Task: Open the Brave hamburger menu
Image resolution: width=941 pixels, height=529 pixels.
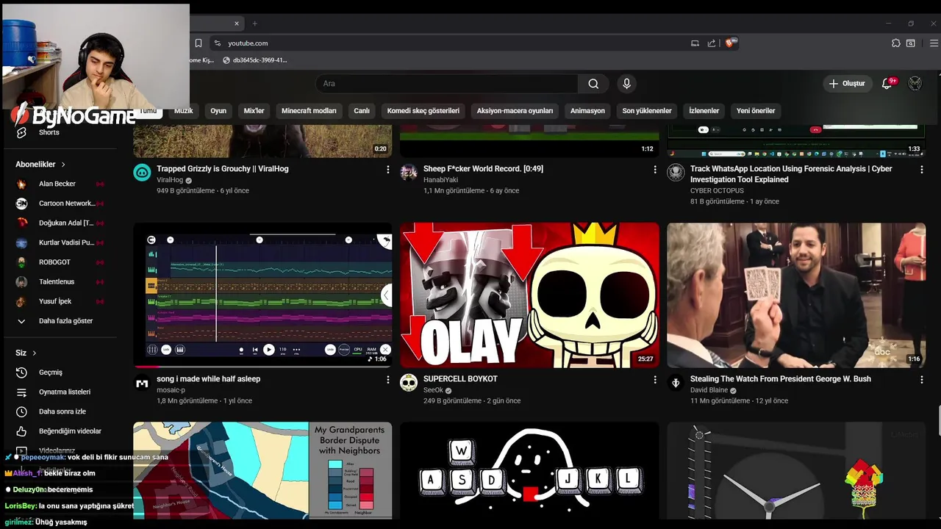Action: point(932,43)
